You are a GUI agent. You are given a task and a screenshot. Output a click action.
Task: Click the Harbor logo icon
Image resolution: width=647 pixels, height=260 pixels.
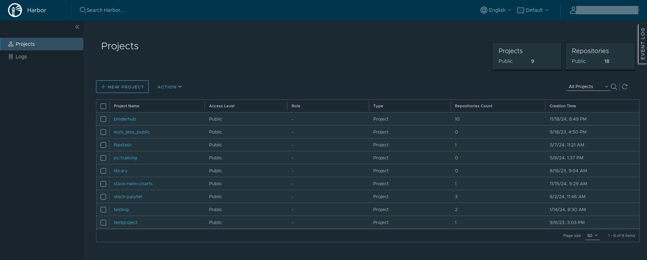point(15,10)
